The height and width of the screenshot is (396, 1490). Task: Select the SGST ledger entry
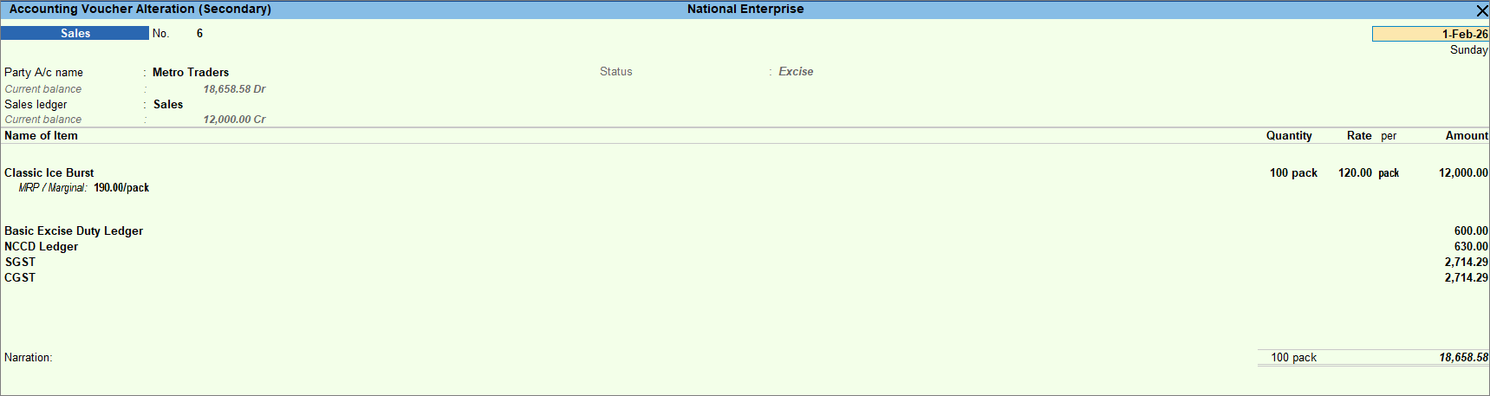(x=20, y=263)
